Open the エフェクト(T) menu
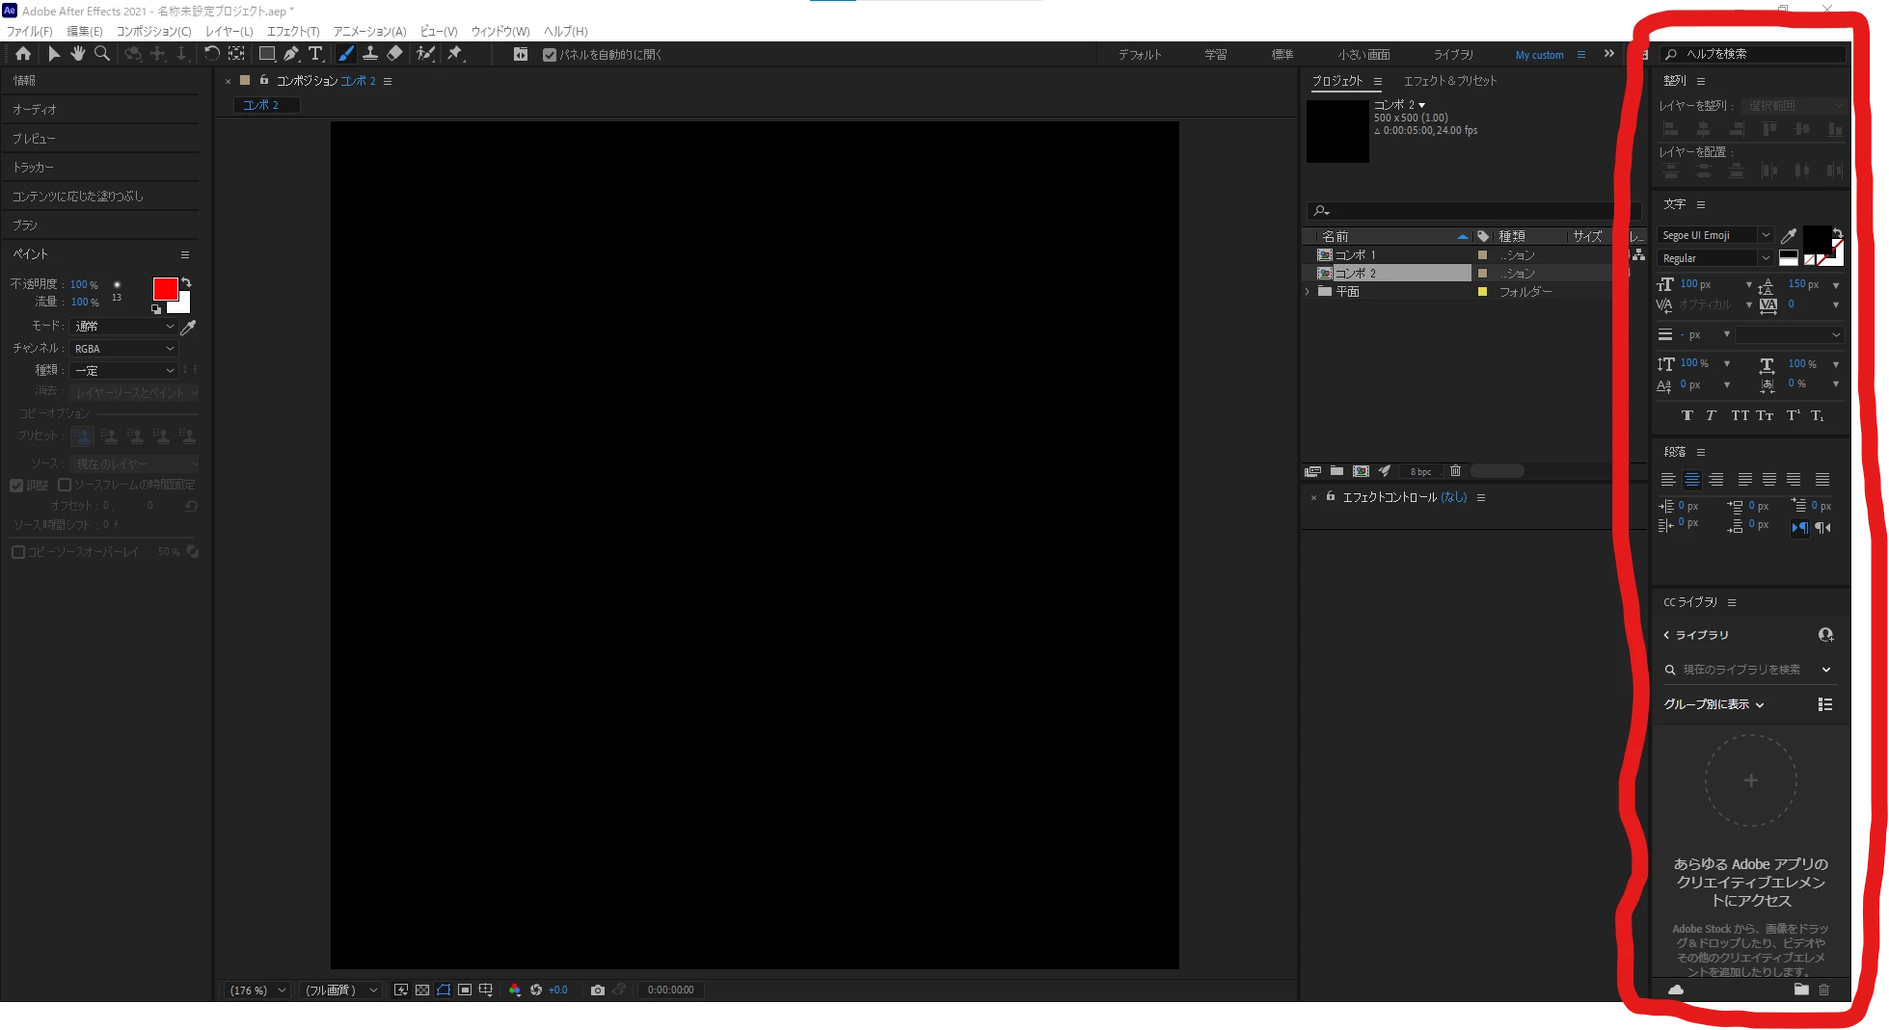Viewport: 1889px width, 1030px height. 293,31
